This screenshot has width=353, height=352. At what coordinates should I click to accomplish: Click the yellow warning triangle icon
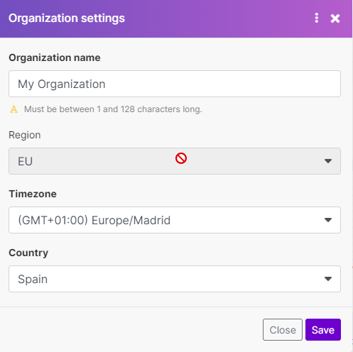click(14, 109)
